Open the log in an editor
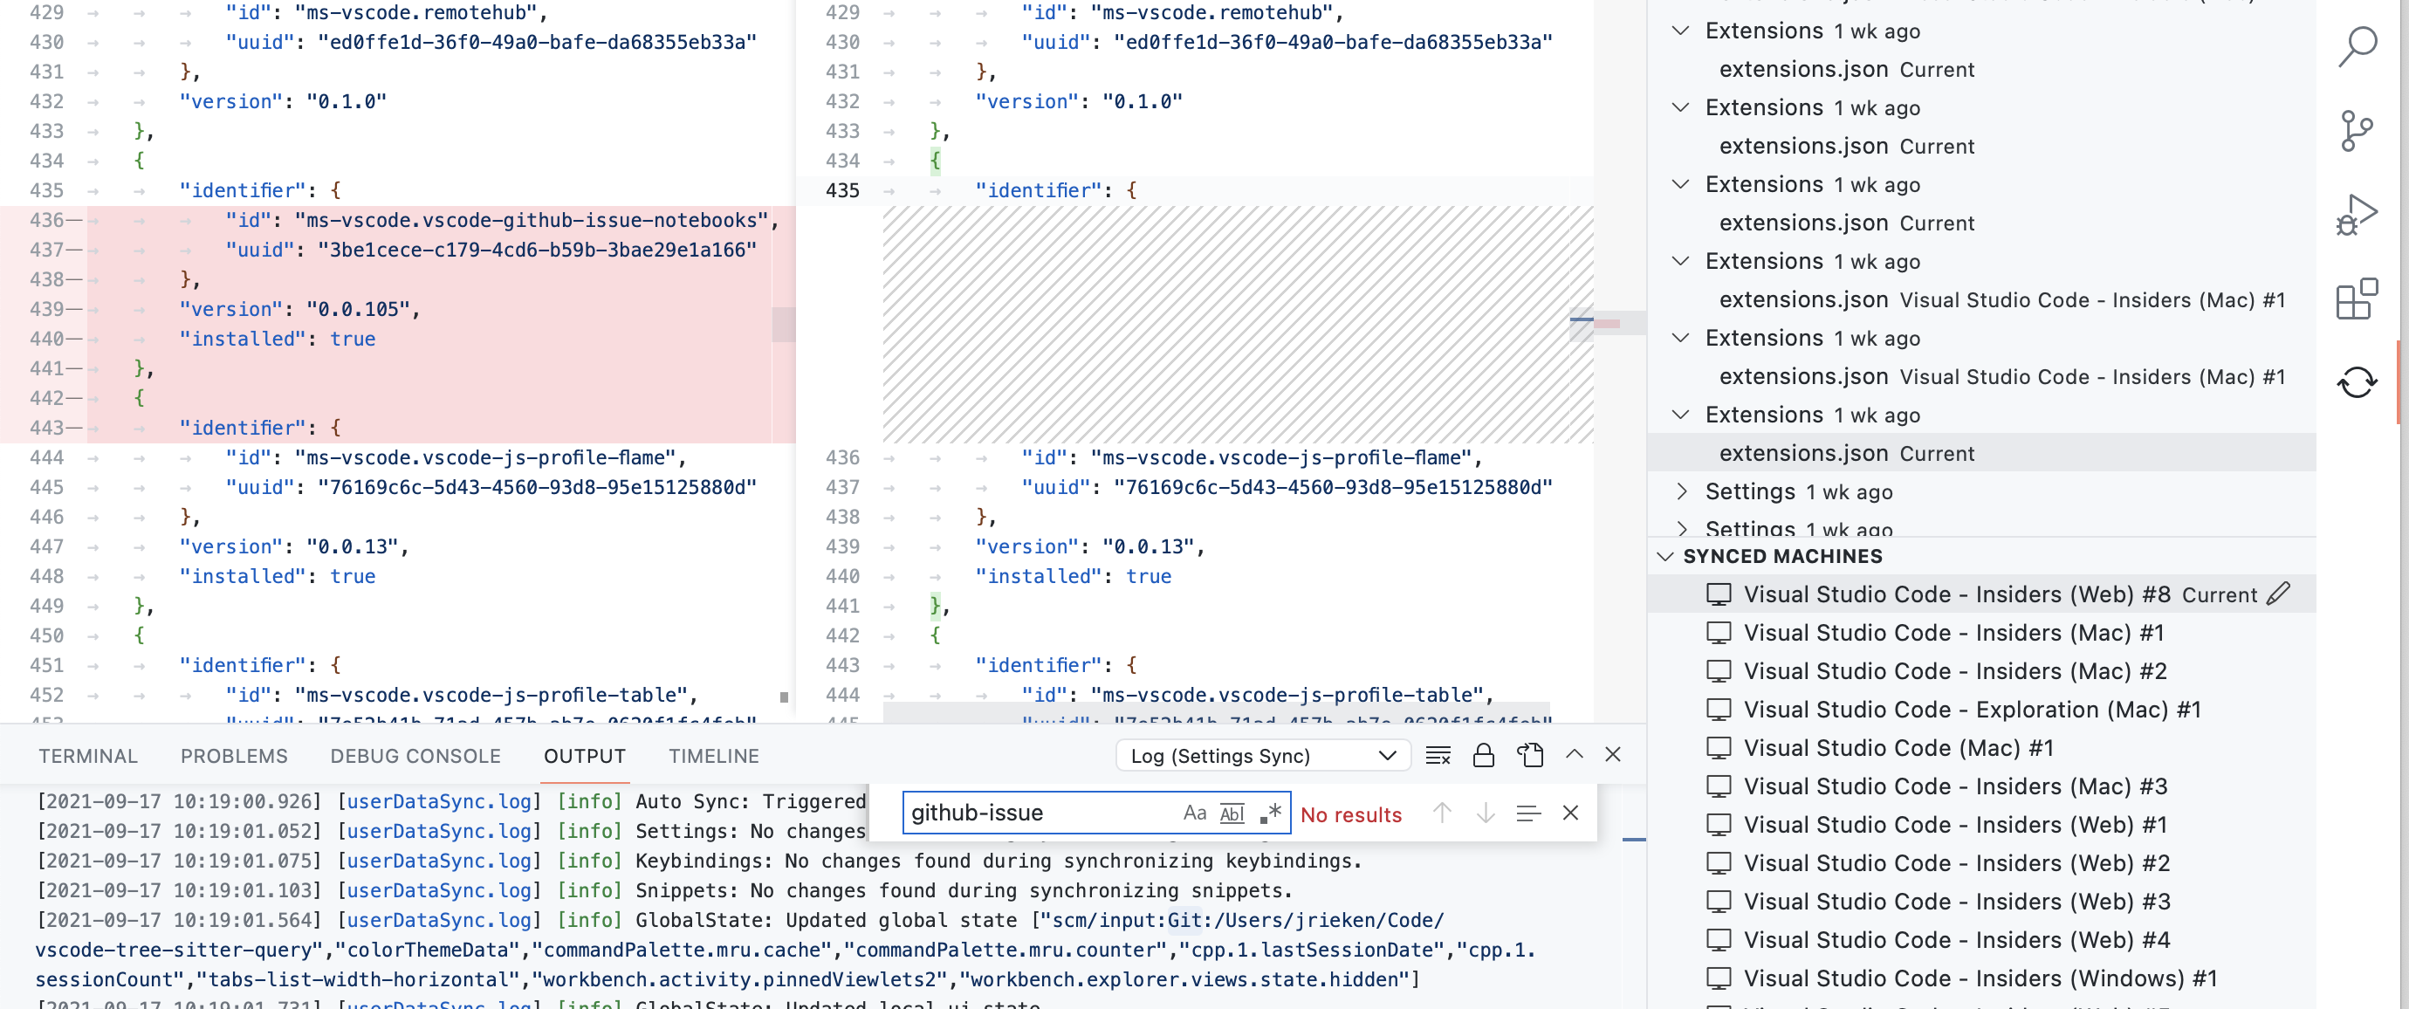The width and height of the screenshot is (2409, 1009). (x=1530, y=755)
